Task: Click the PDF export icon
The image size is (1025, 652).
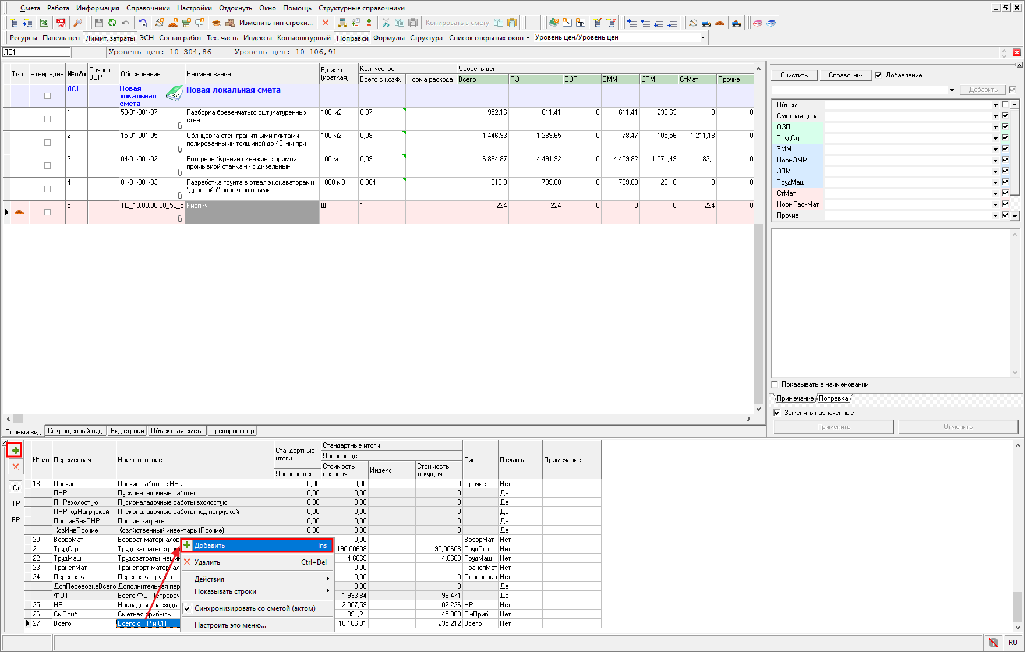Action: 61,23
